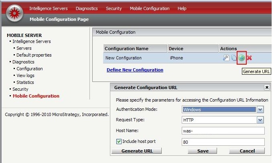
Task: Click the modify configuration wrench icon
Action: pos(226,58)
